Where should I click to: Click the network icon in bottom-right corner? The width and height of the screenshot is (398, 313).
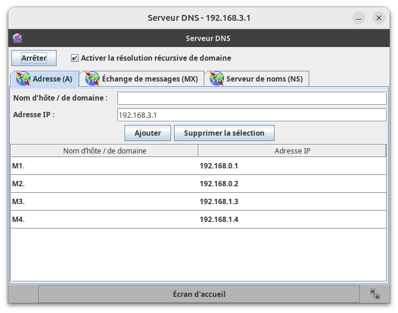tap(375, 294)
